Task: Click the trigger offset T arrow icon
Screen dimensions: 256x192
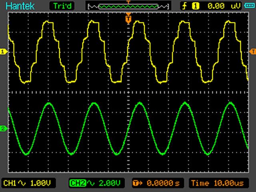Action: (x=138, y=183)
